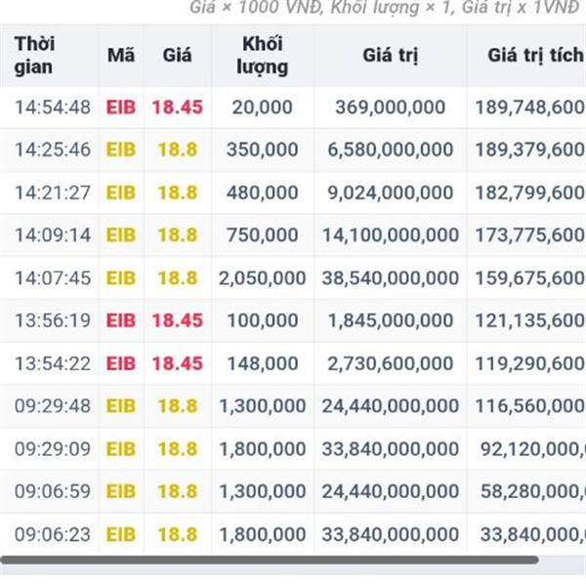Select value 14,100,000,000 cell
Image resolution: width=586 pixels, height=586 pixels.
[390, 235]
